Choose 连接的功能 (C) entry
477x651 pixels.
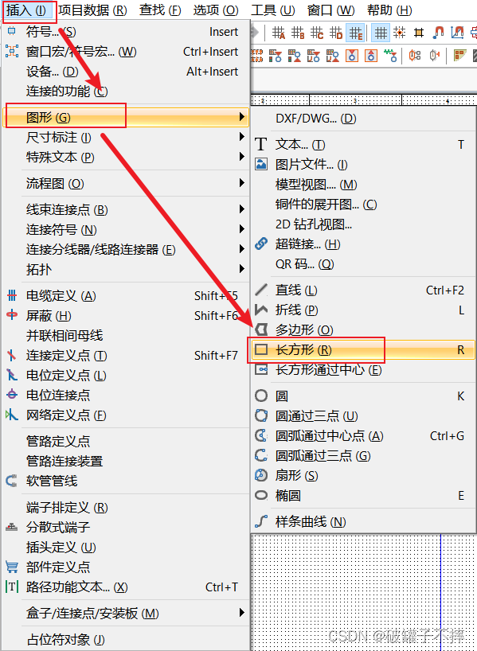(x=126, y=92)
